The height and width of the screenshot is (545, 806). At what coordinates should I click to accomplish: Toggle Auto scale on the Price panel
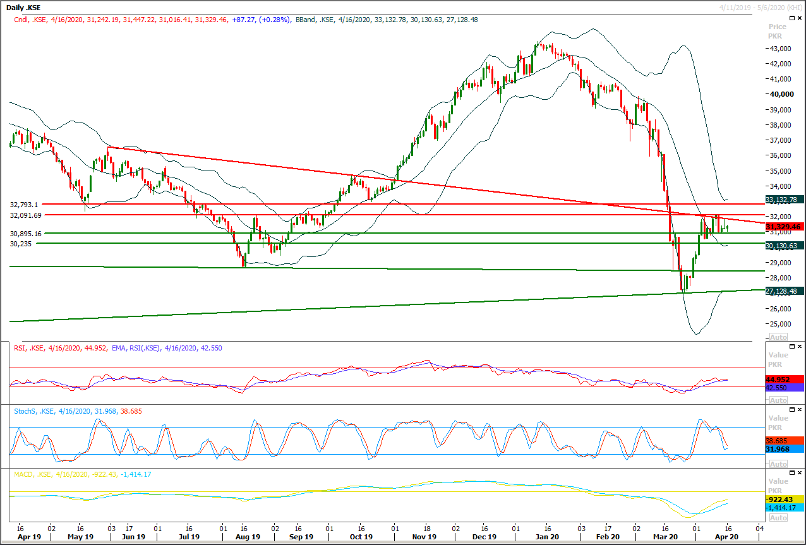pos(778,337)
